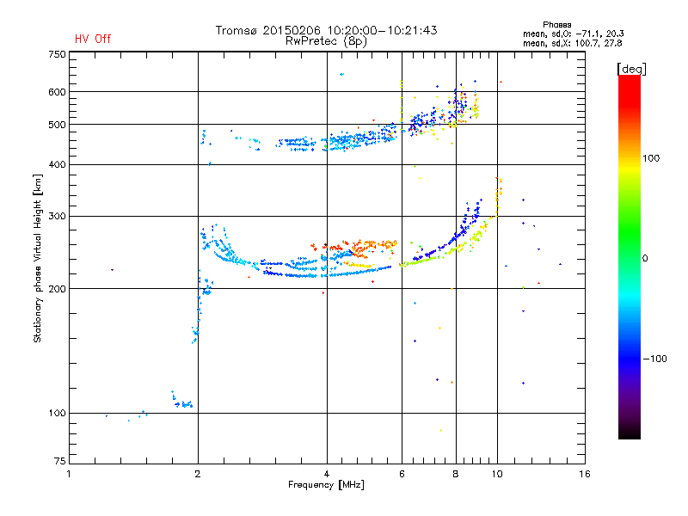688x516 pixels.
Task: Click the '[deg]' colorbar unit label
Action: tap(631, 69)
